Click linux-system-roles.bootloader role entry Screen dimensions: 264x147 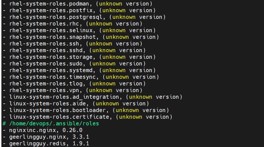point(86,110)
